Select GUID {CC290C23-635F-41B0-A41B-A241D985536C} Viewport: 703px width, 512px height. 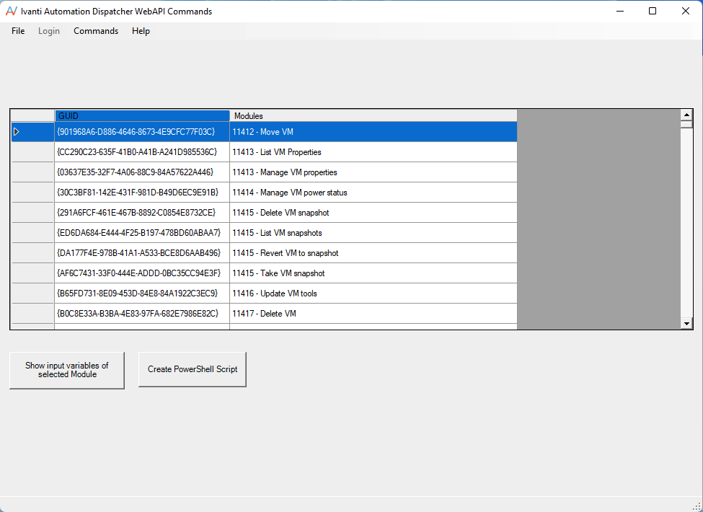(x=142, y=152)
